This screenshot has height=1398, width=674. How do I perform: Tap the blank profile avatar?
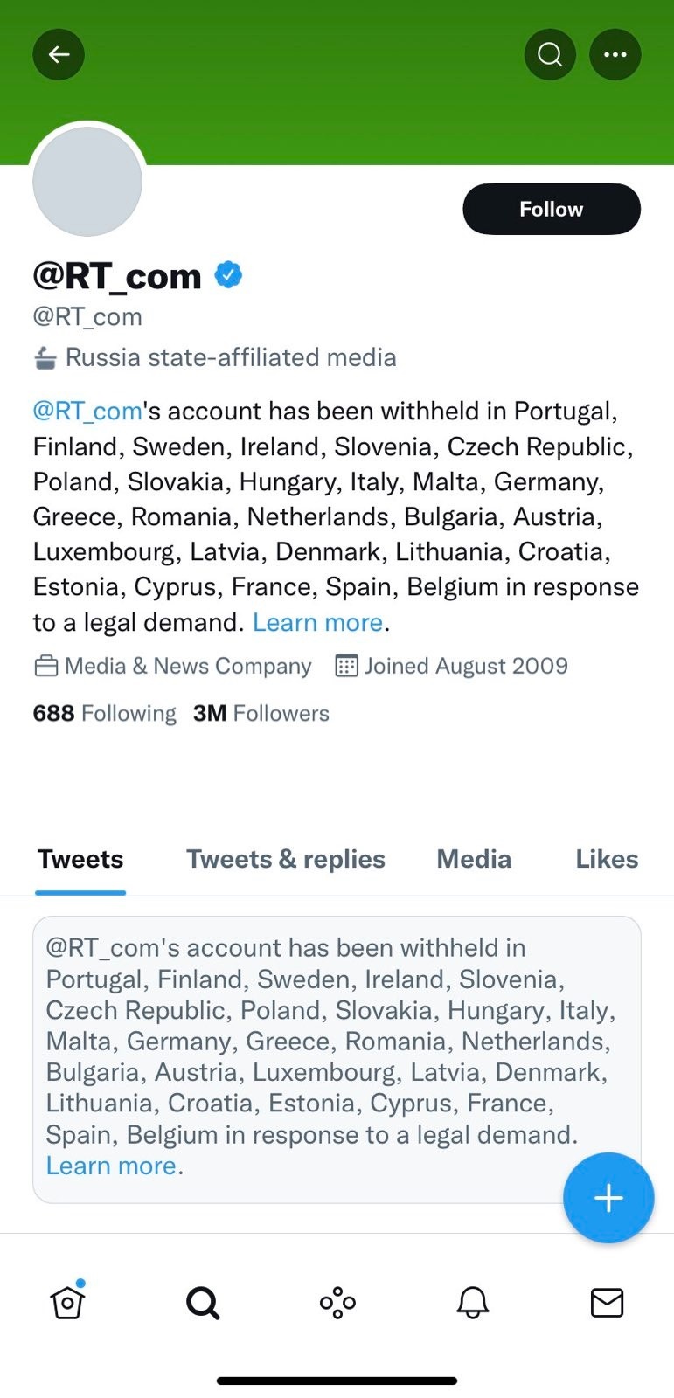87,182
